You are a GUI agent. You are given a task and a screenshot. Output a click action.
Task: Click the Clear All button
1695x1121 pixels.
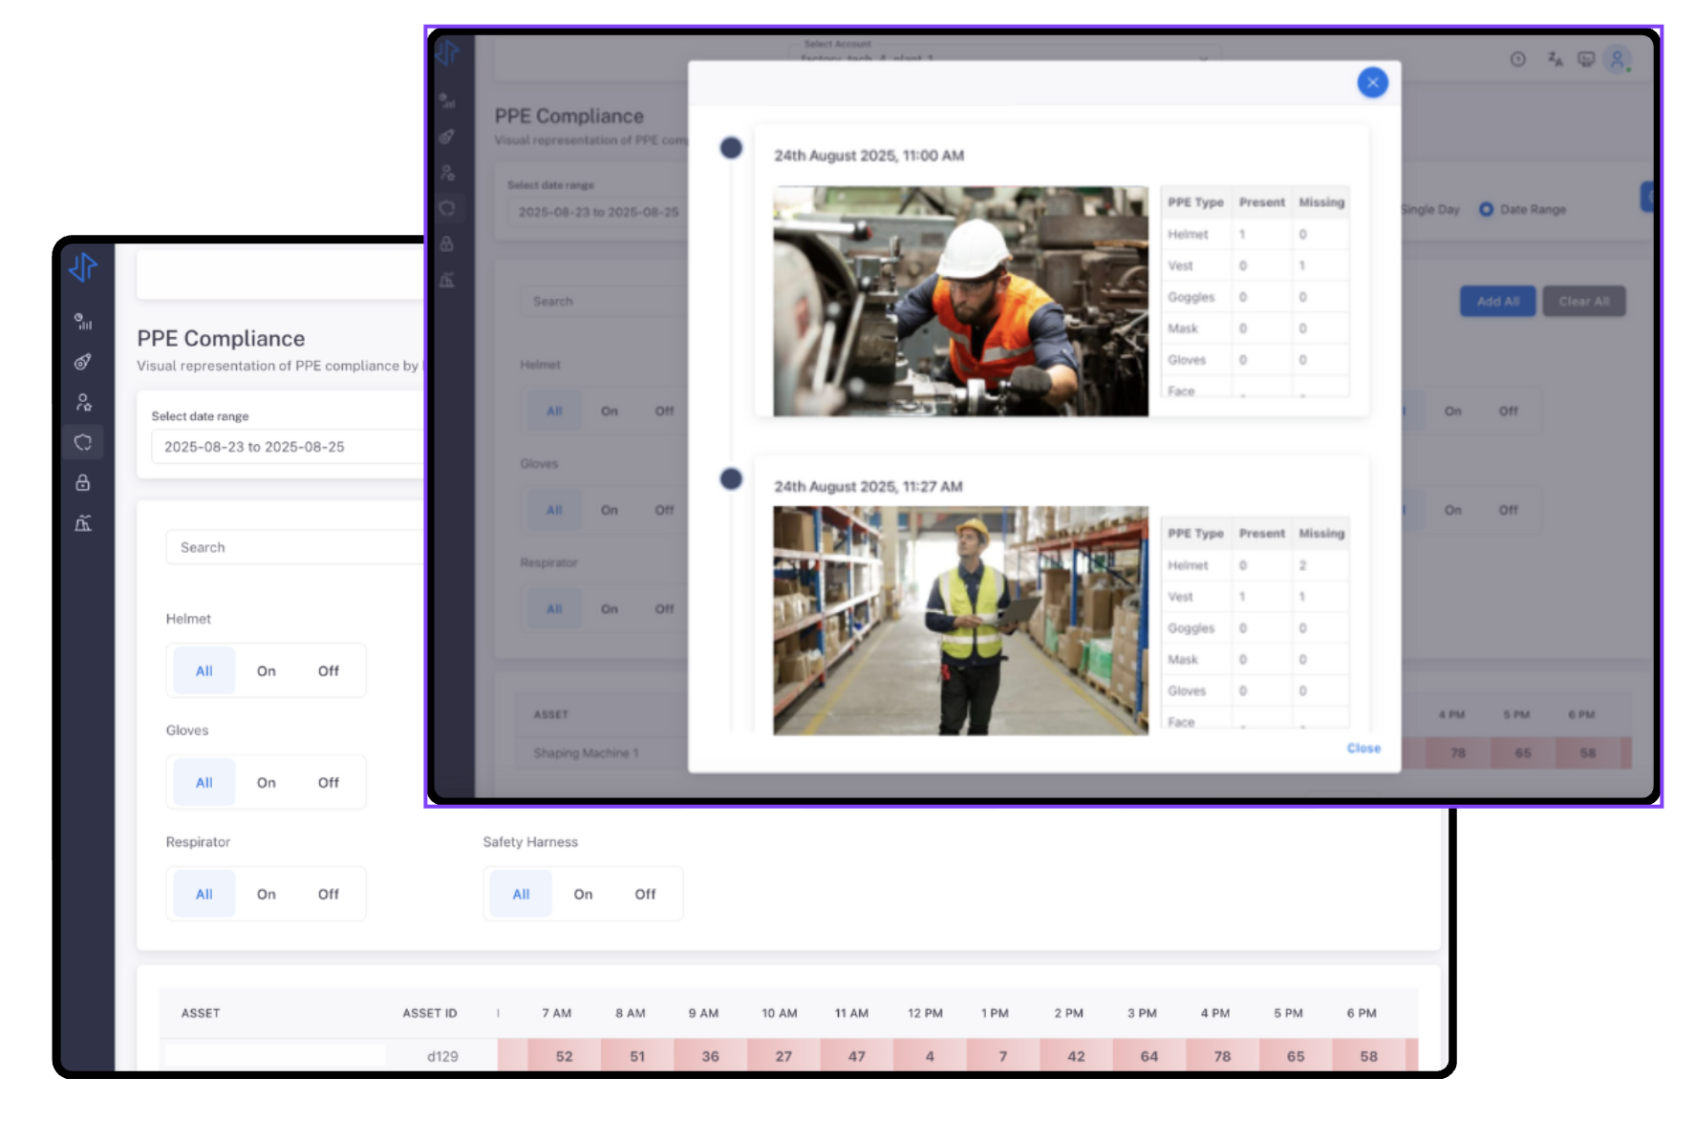tap(1583, 302)
